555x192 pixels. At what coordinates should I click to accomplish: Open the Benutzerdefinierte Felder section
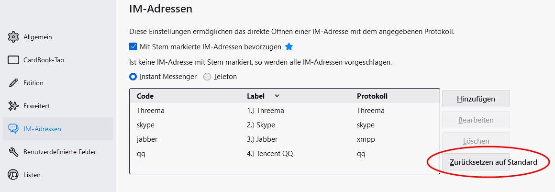(x=59, y=152)
